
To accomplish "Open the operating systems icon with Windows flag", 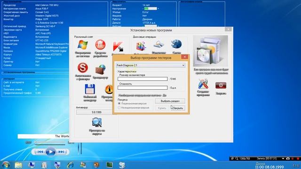I will click(83, 45).
